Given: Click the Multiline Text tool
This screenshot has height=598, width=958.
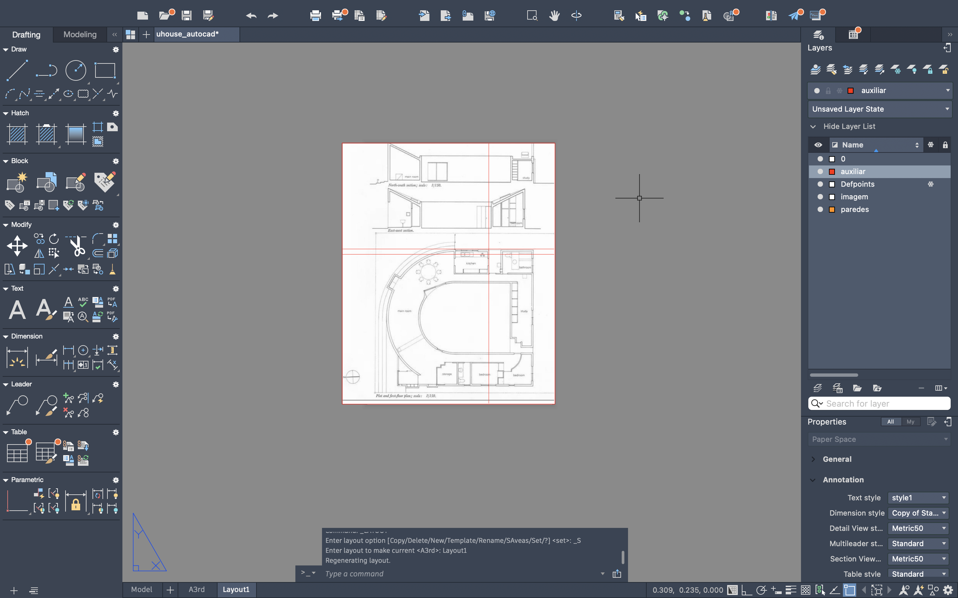Looking at the screenshot, I should tap(17, 309).
